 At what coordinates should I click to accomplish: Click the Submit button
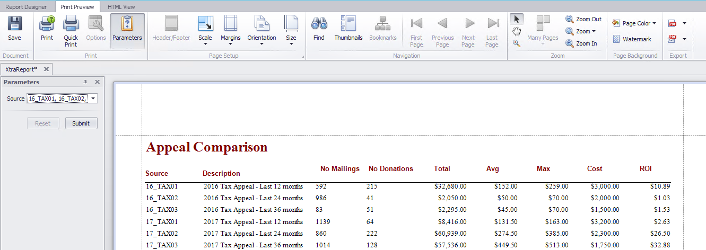(x=81, y=123)
